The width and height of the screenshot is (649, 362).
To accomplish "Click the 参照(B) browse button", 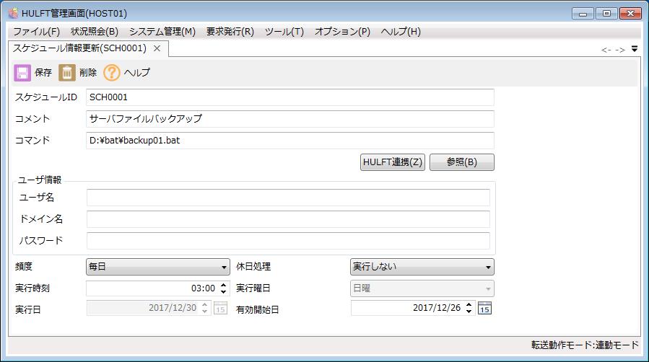I will [462, 162].
